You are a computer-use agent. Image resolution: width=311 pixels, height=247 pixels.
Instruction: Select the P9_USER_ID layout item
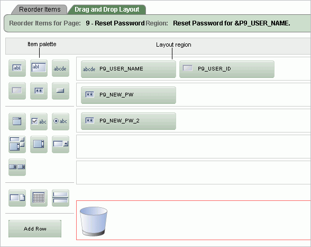coord(227,69)
